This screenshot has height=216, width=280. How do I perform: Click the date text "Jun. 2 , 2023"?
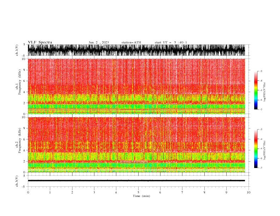(x=99, y=42)
